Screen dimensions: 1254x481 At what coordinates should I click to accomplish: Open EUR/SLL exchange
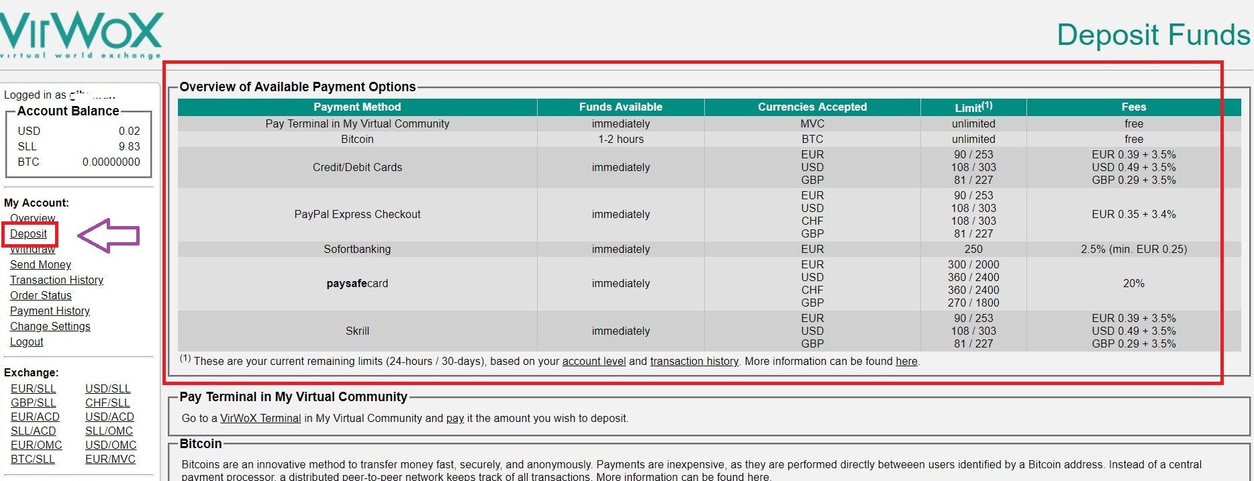click(33, 388)
